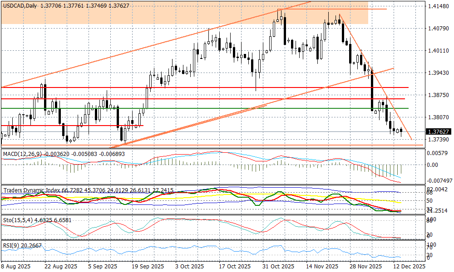Image resolution: width=454 pixels, height=272 pixels.
Task: Click the Sto(15,5,4) indicator label
Action: tap(17, 220)
